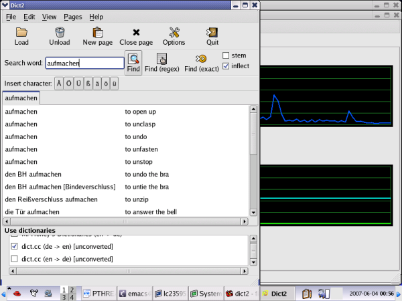
Task: Open the Pages menu
Action: pyautogui.click(x=73, y=17)
